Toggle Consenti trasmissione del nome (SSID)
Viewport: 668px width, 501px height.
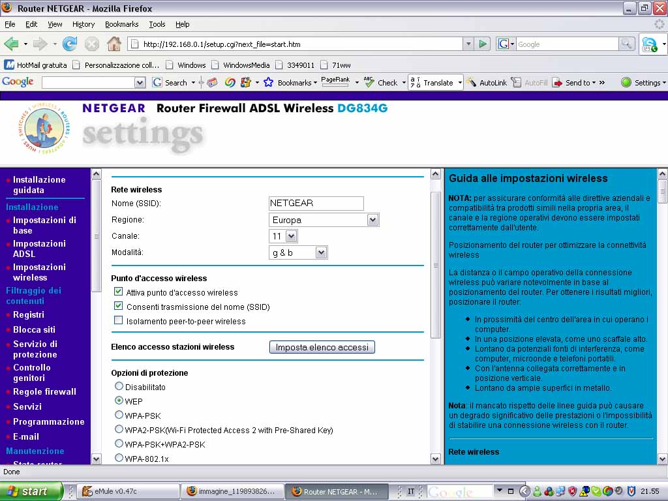[119, 306]
